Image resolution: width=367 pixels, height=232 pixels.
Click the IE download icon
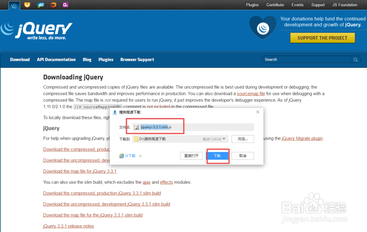pyautogui.click(x=121, y=156)
